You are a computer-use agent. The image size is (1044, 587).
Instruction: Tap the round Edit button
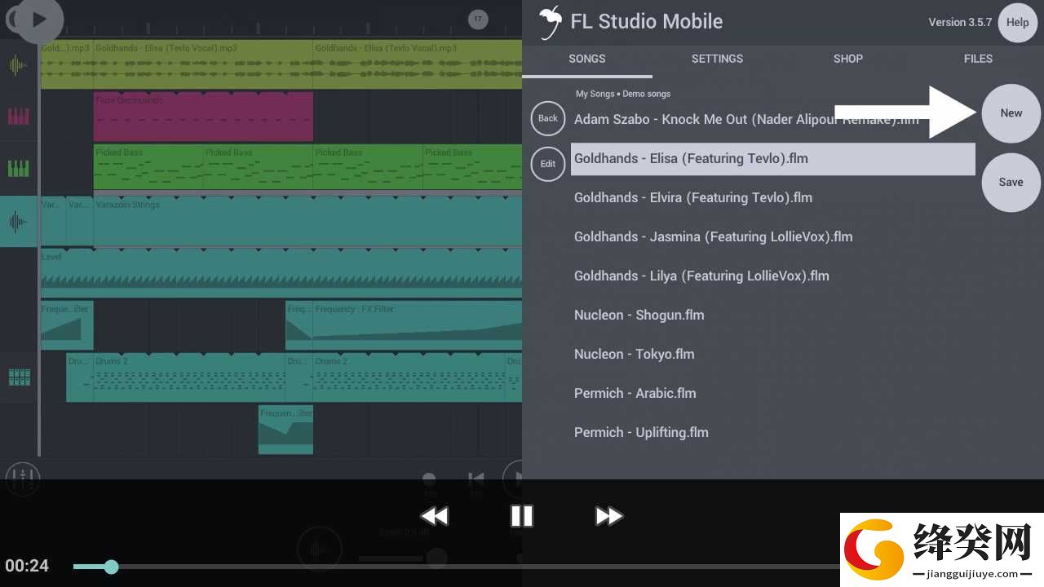tap(548, 164)
